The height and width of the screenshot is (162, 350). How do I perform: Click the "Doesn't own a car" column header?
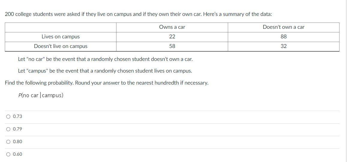[x=283, y=27]
